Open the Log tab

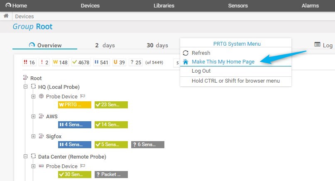pos(323,45)
